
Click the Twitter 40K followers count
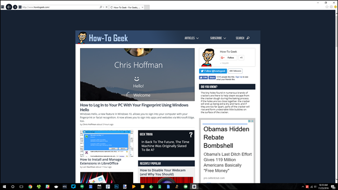[235, 71]
